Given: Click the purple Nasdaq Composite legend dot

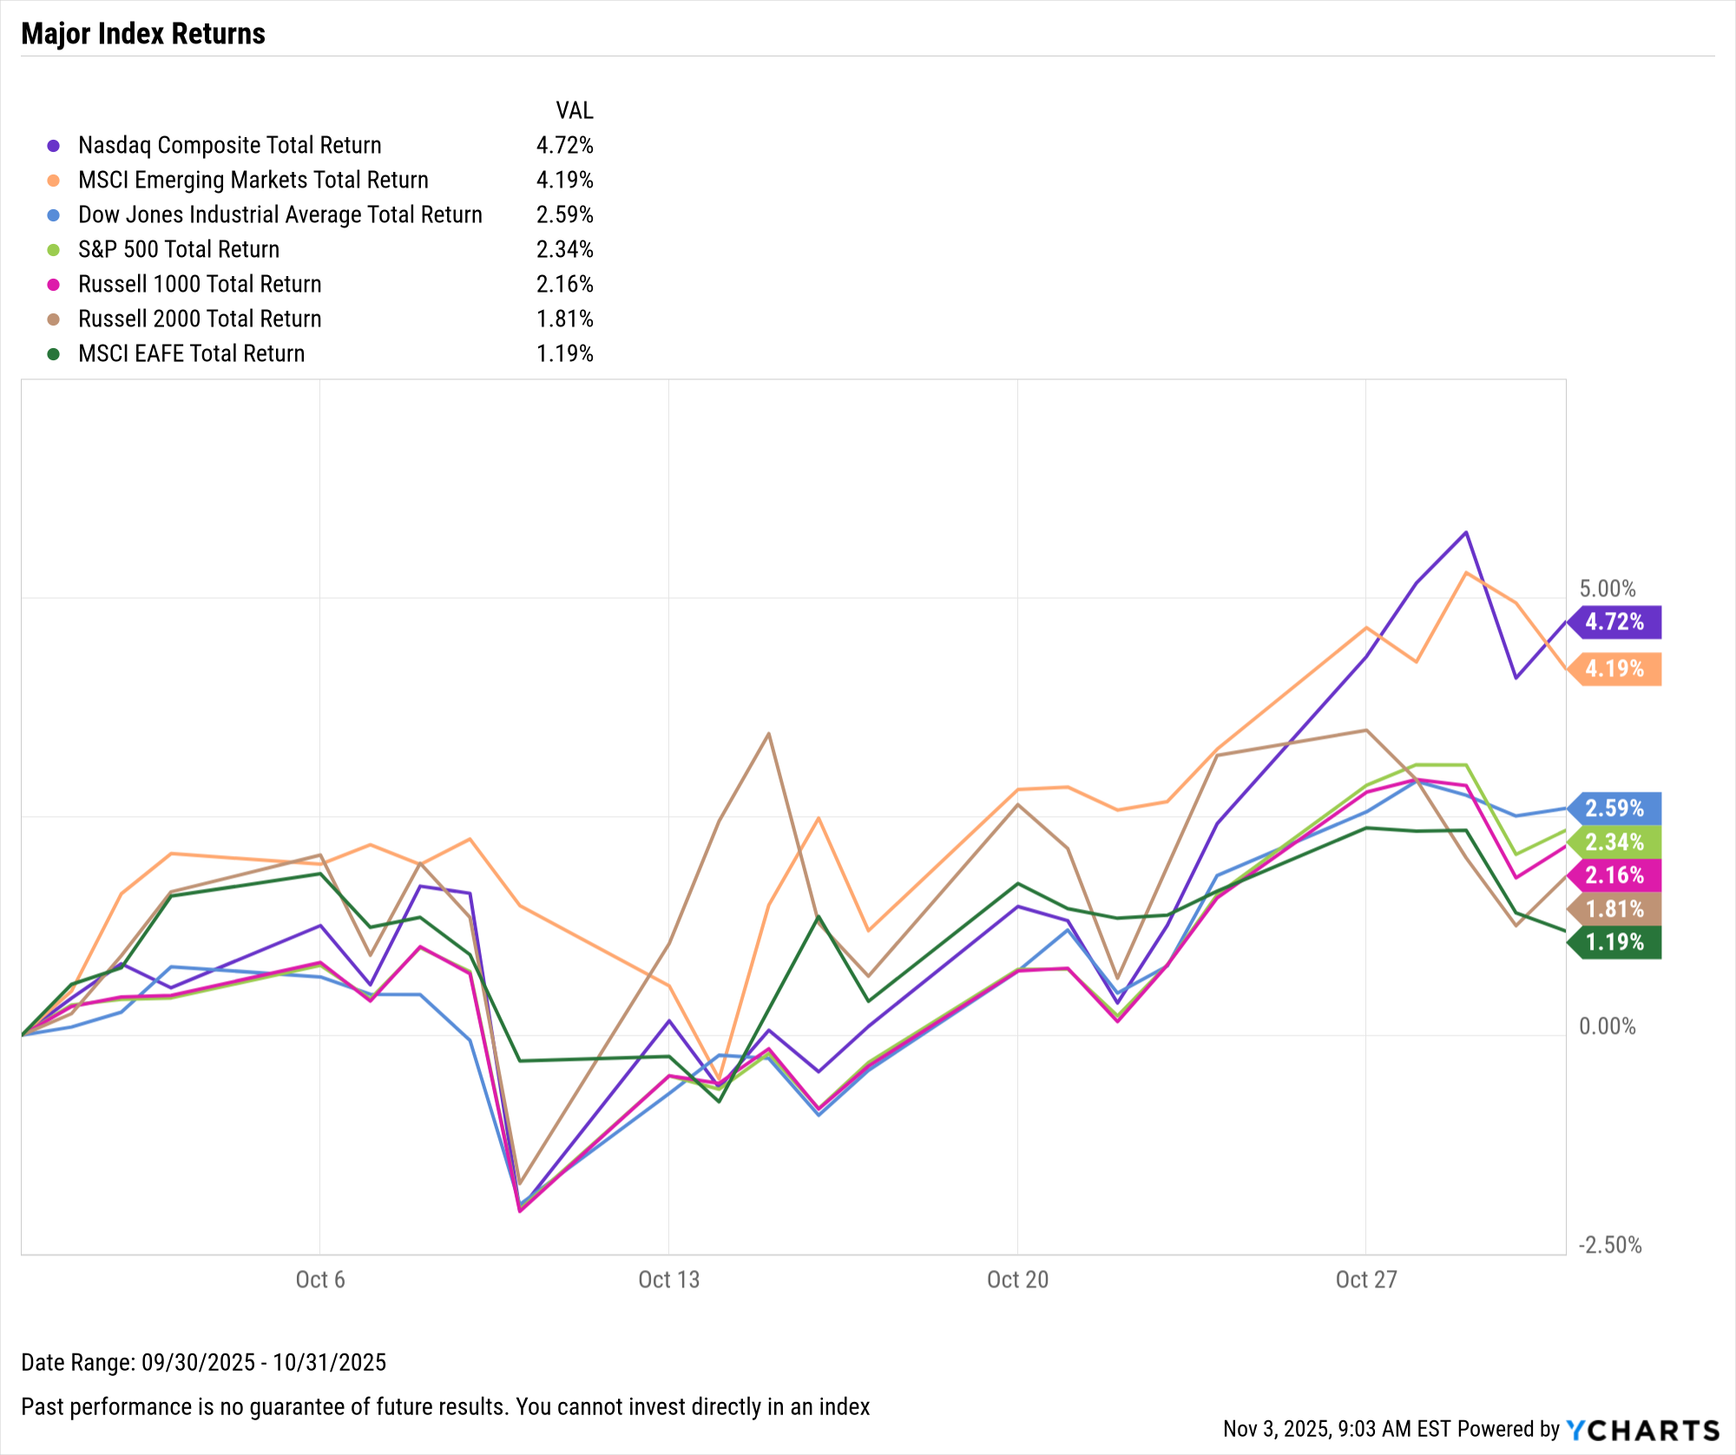Looking at the screenshot, I should pyautogui.click(x=54, y=146).
